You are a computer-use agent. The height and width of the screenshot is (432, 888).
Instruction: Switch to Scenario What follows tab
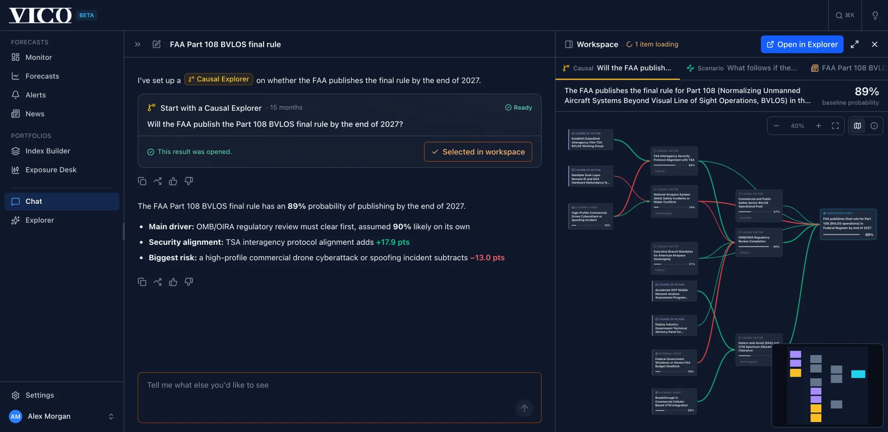tap(742, 68)
